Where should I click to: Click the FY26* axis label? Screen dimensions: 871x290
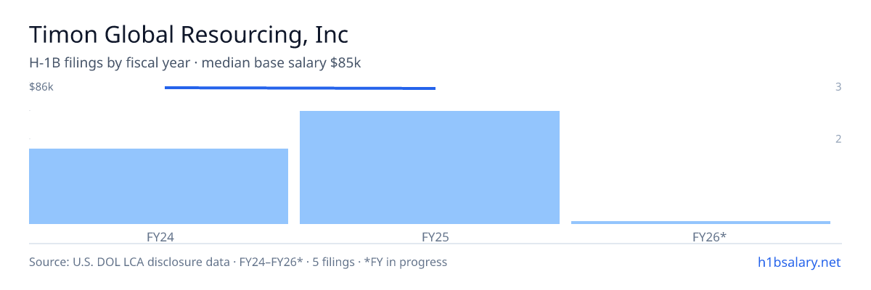tap(709, 236)
